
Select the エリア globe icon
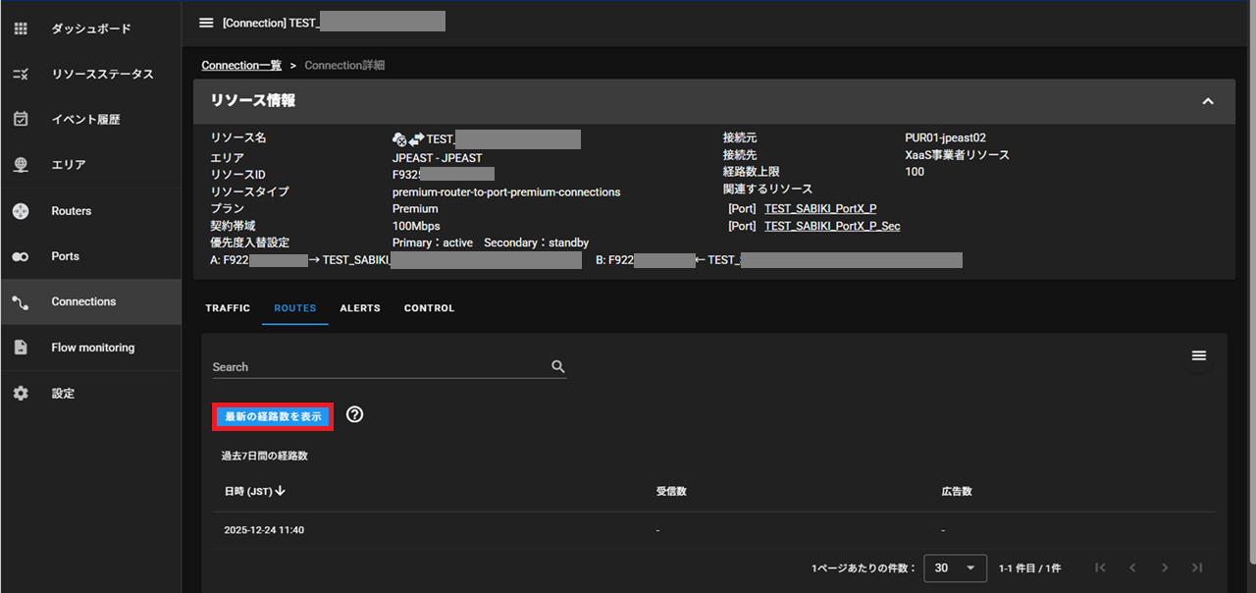tap(21, 165)
